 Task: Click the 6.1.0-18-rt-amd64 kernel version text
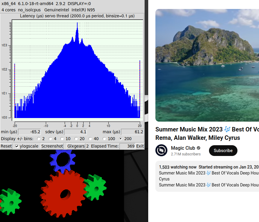pos(36,4)
